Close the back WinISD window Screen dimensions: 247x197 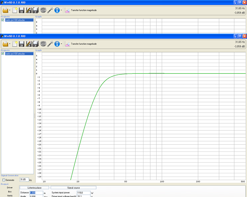245,2
